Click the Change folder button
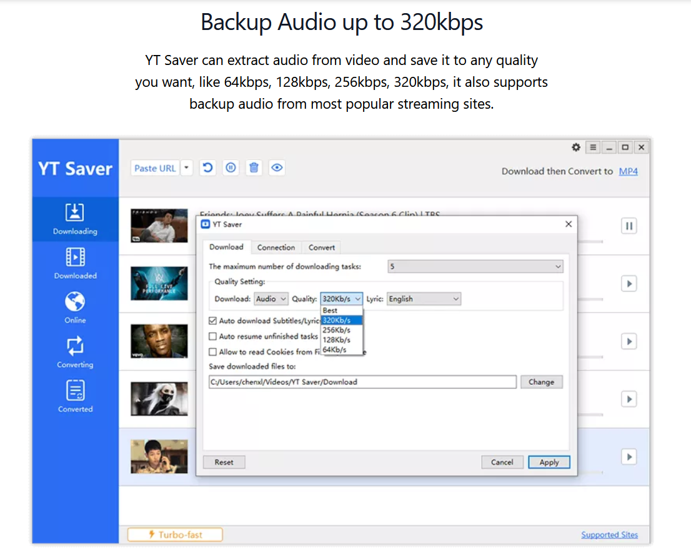Screen dimensions: 691x548 541,382
